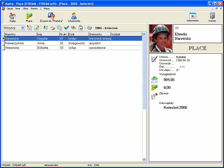Click the vertical scrollbar thumb of the list
Image resolution: width=224 pixels, height=168 pixels.
(144, 73)
